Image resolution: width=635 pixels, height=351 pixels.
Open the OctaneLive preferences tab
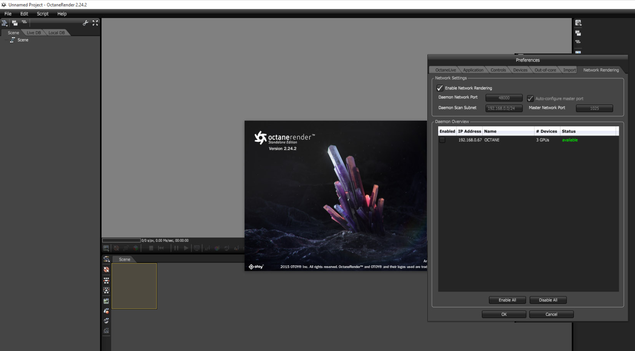(x=445, y=70)
